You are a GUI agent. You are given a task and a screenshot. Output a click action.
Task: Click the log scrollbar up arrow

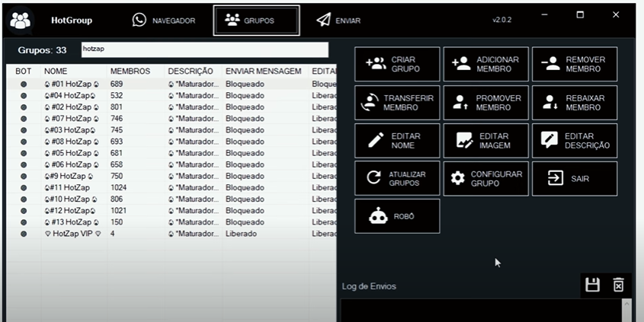(626, 304)
